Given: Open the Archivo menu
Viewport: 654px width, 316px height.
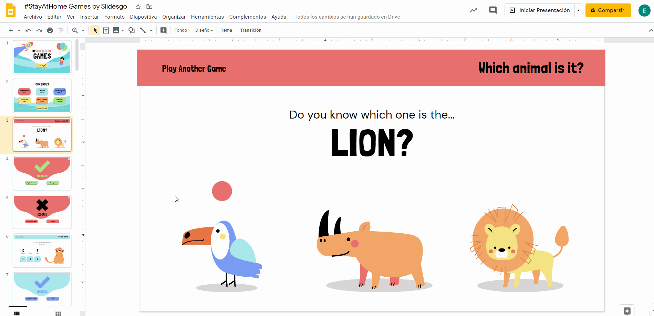Looking at the screenshot, I should [x=33, y=17].
